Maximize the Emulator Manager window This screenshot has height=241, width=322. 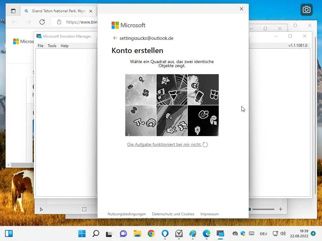[x=290, y=36]
